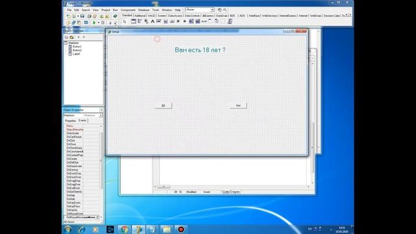Select the Button palette component
Screen dimensions: 416x234
pos(172,21)
